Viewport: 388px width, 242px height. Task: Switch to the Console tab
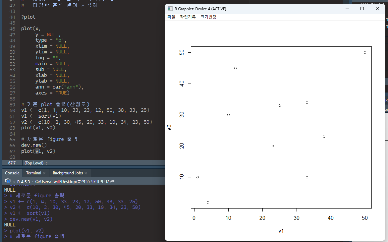[x=12, y=173]
